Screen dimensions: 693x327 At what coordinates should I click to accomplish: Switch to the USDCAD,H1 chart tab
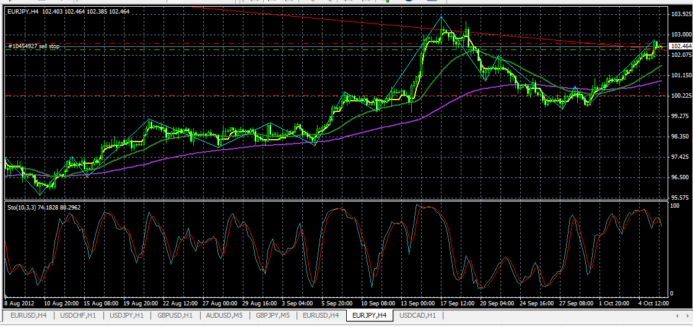417,316
